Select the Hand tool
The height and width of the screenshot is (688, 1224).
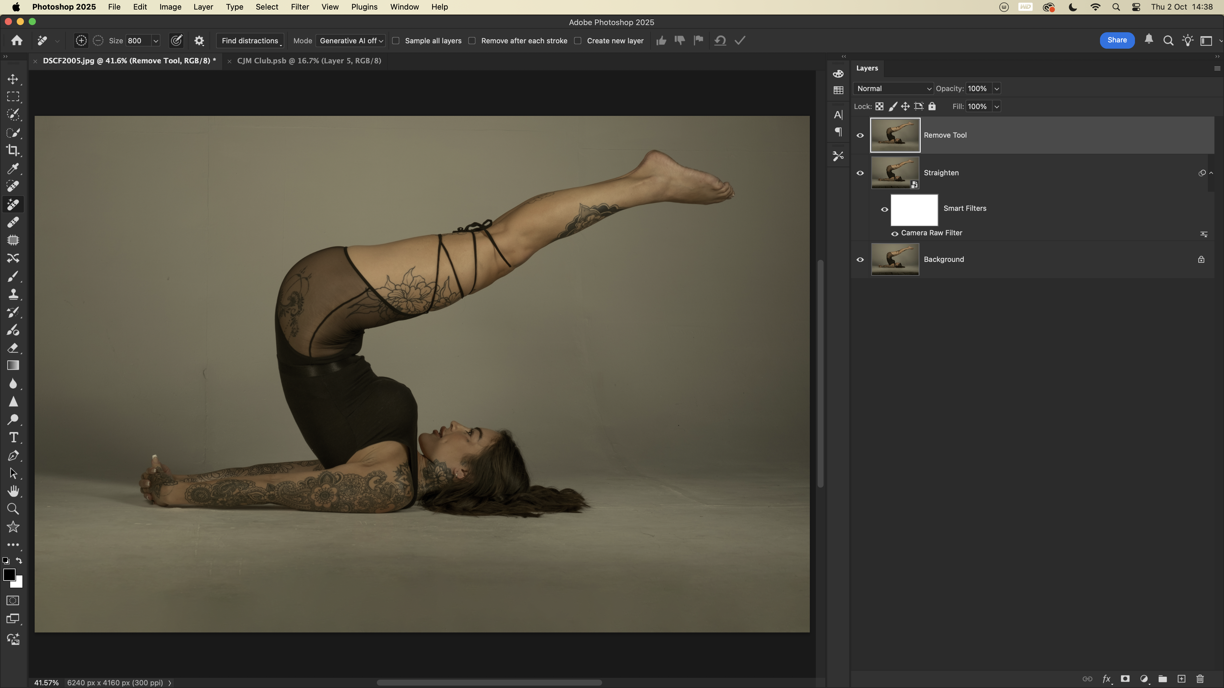13,491
